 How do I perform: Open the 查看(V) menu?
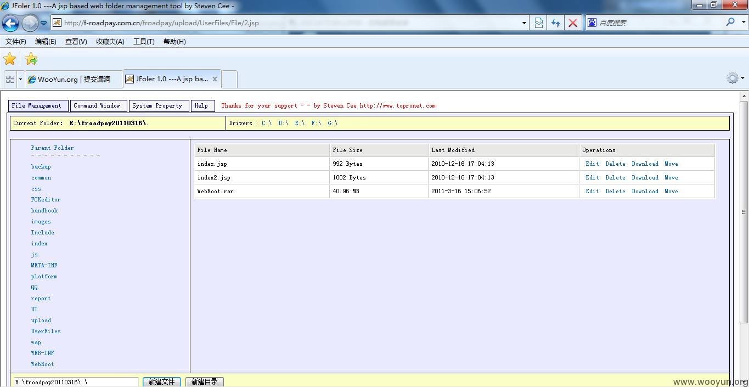tap(76, 42)
